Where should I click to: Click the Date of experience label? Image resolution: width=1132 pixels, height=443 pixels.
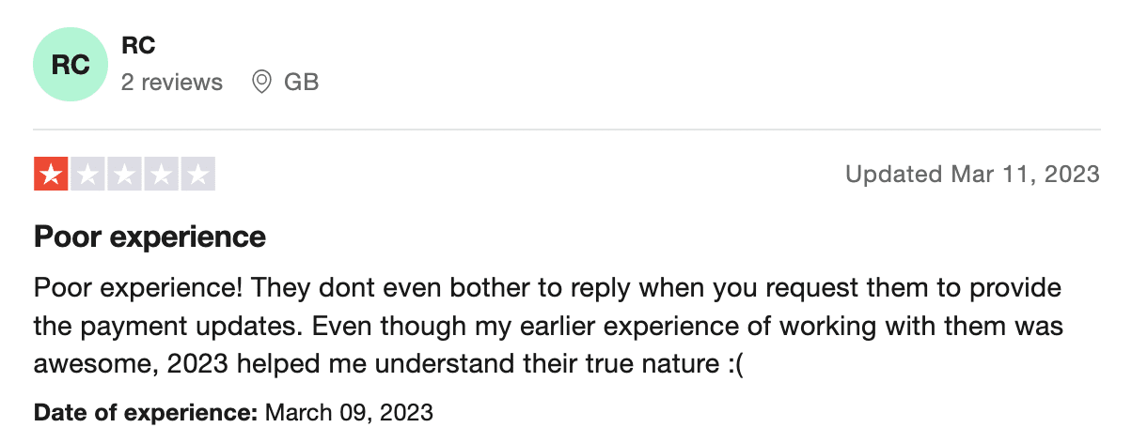pos(146,412)
